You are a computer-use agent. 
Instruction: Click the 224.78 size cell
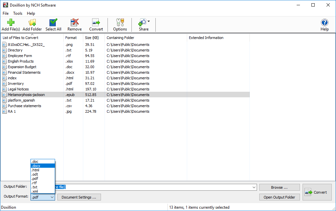tap(91, 111)
